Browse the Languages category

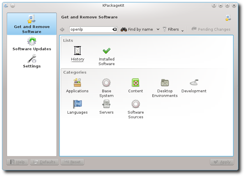click(x=77, y=107)
